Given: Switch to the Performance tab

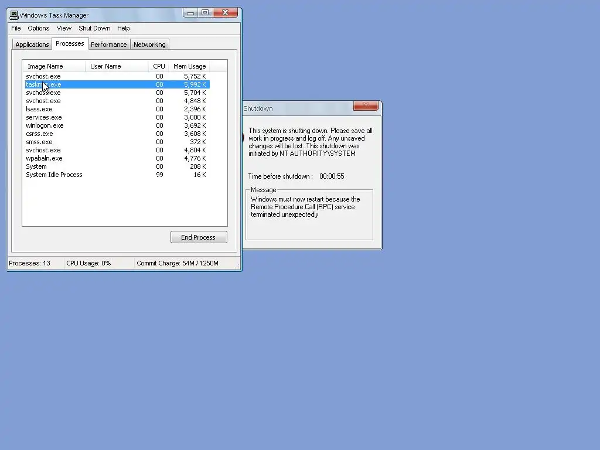Looking at the screenshot, I should click(x=108, y=45).
